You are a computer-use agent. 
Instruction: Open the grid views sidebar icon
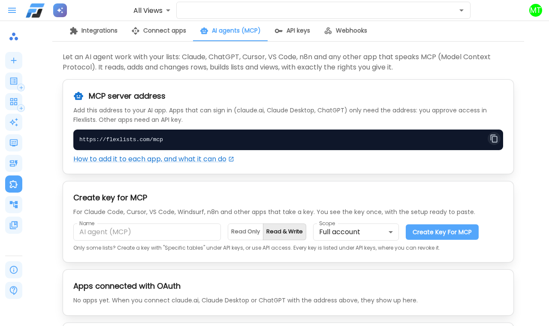[x=14, y=102]
